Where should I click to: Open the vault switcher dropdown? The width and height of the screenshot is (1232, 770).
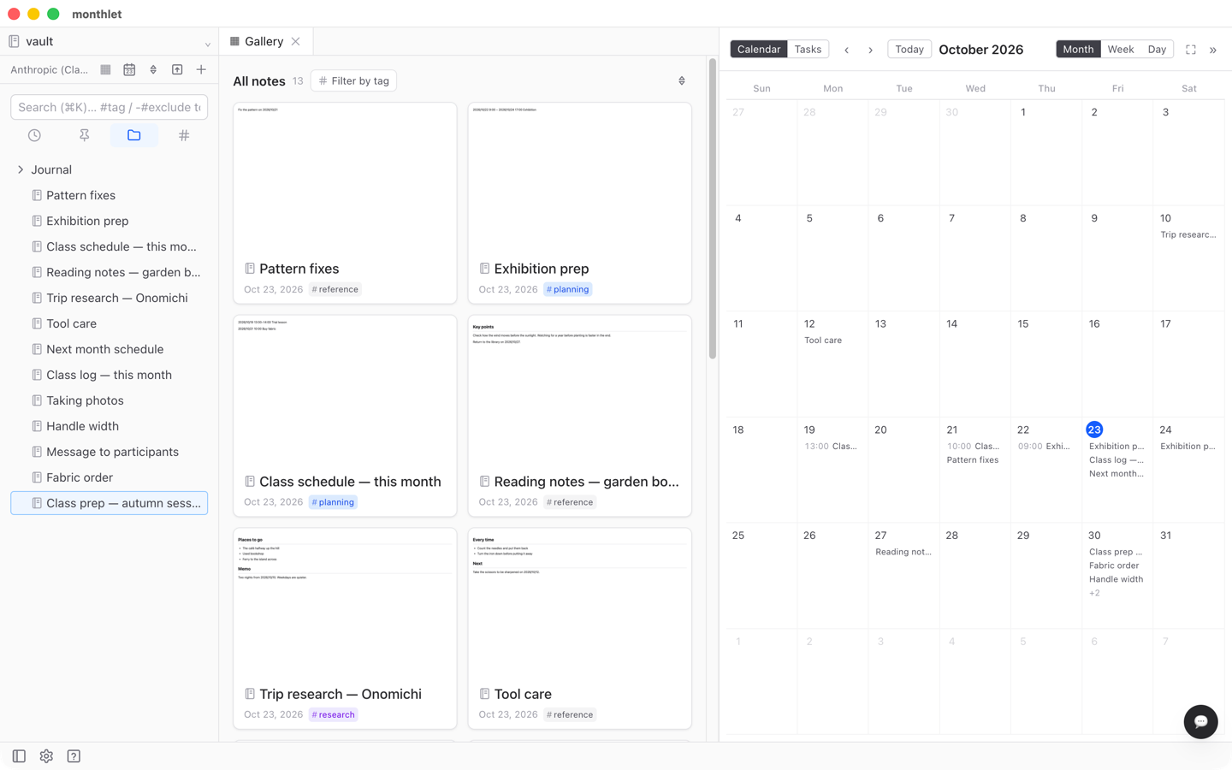click(x=110, y=41)
